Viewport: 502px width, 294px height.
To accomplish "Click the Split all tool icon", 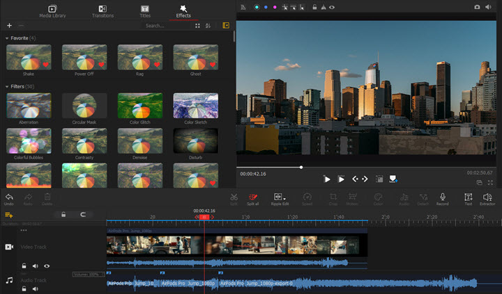I will click(253, 197).
